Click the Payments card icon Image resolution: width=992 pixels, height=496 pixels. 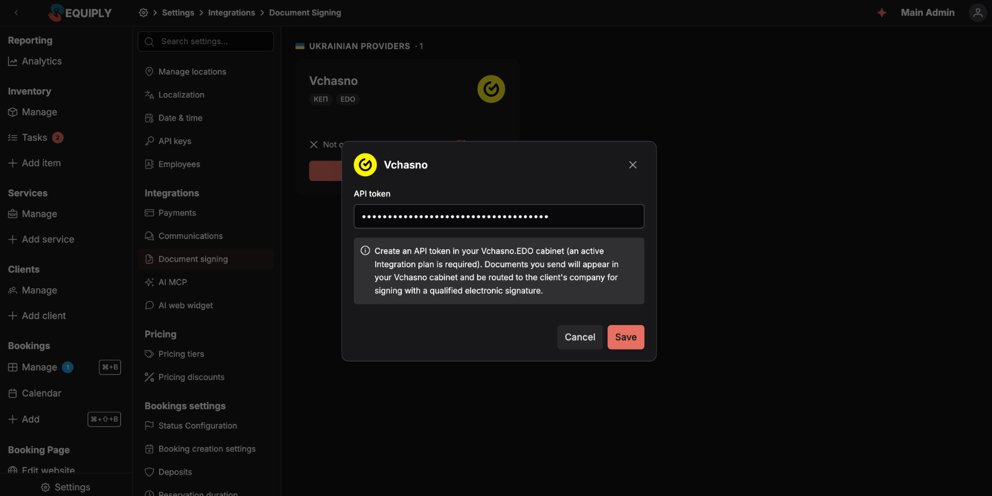tap(149, 213)
